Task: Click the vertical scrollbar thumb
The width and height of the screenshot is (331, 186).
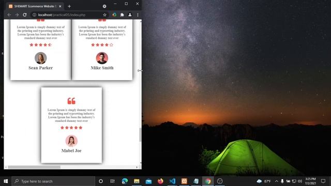Action: click(x=140, y=135)
